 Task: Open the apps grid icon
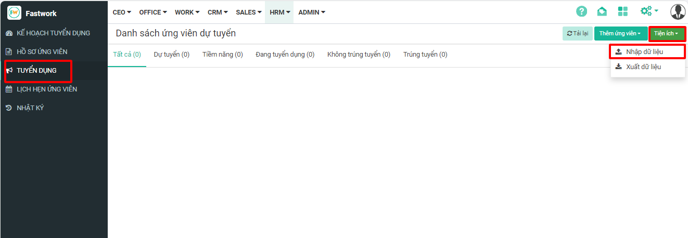[x=623, y=11]
